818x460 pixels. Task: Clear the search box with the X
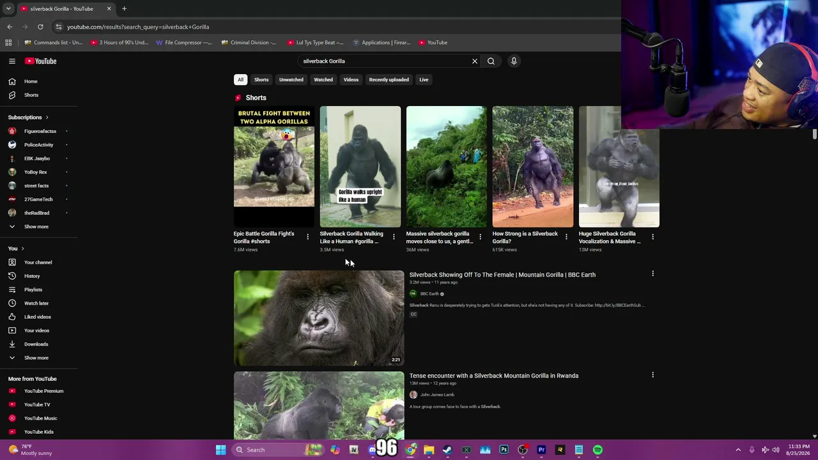click(x=475, y=61)
